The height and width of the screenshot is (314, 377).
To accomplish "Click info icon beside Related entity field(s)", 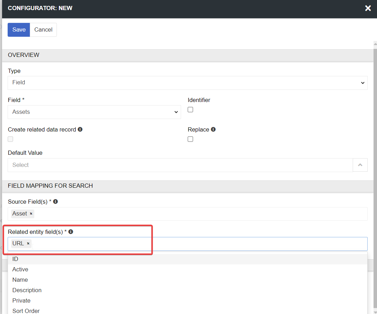I will pyautogui.click(x=71, y=232).
